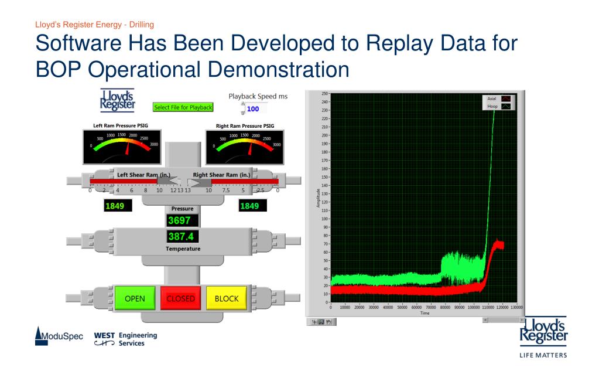
Task: Select the red CLOSED button
Action: [x=181, y=298]
